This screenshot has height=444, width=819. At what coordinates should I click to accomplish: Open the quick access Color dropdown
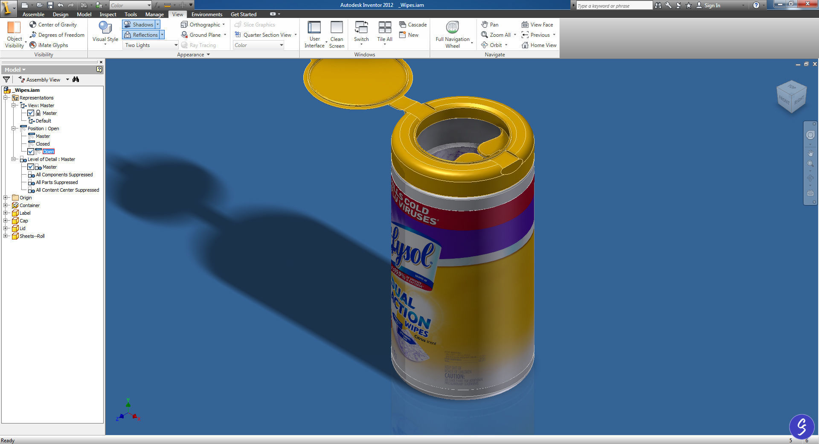point(130,5)
